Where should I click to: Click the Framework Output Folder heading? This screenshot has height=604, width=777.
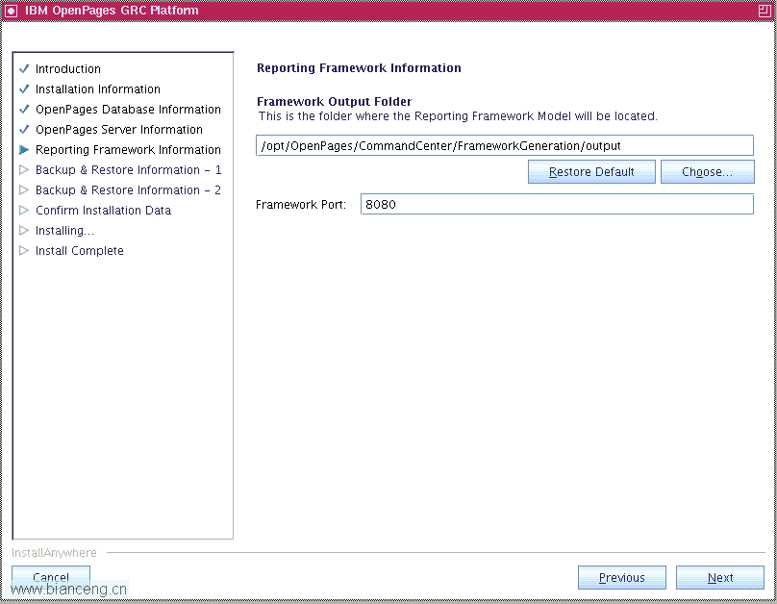334,102
